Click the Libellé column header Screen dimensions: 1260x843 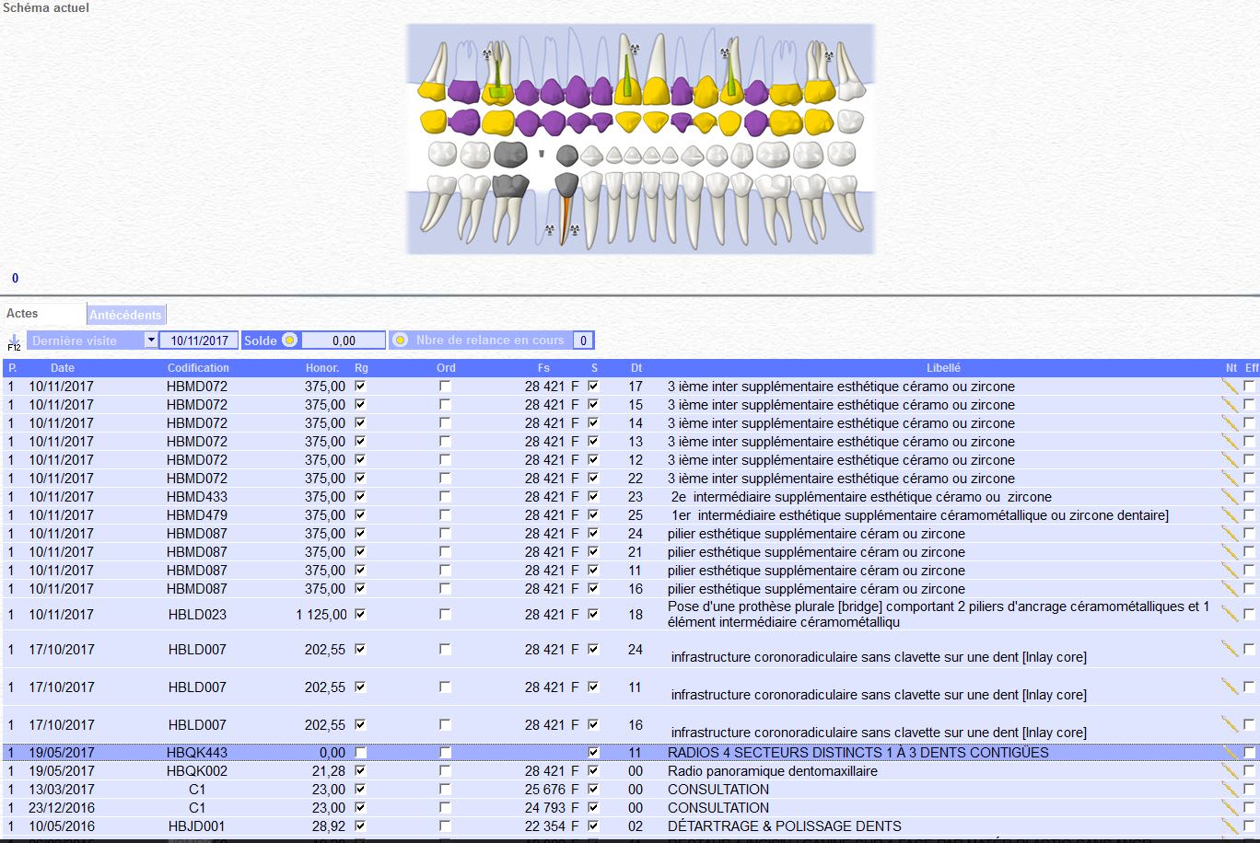point(943,368)
